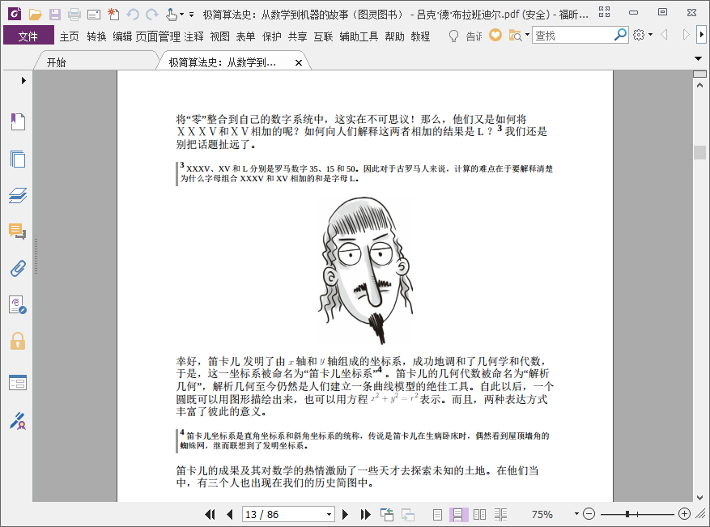The image size is (710, 527).
Task: Click the settings gear icon
Action: click(x=639, y=35)
